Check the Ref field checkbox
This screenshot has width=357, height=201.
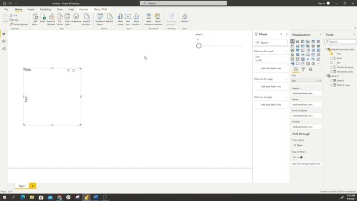click(332, 63)
